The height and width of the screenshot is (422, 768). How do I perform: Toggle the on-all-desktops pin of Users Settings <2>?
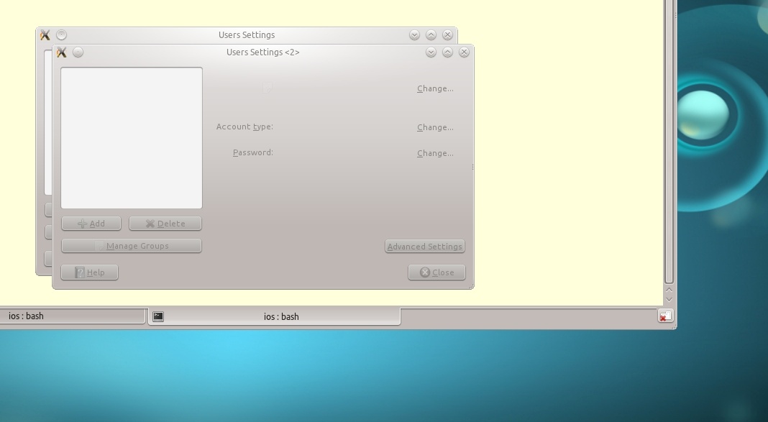[78, 52]
